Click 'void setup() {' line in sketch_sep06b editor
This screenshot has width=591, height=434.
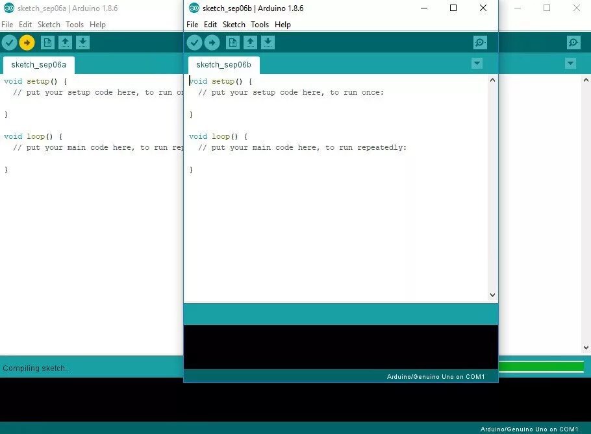point(221,81)
